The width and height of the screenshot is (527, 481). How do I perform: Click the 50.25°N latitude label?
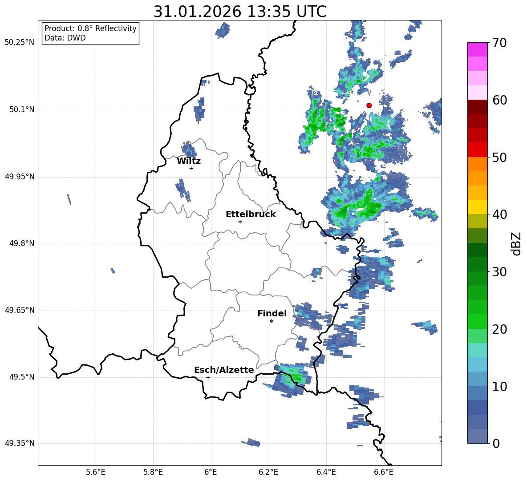pos(19,43)
